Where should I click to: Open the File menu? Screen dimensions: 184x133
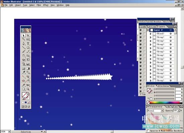[6, 5]
